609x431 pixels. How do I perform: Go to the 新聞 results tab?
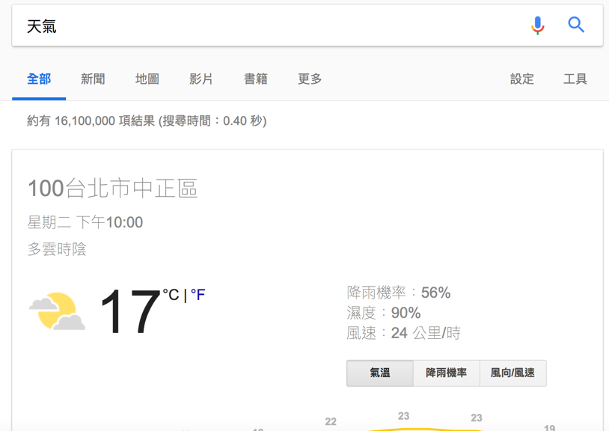click(93, 79)
